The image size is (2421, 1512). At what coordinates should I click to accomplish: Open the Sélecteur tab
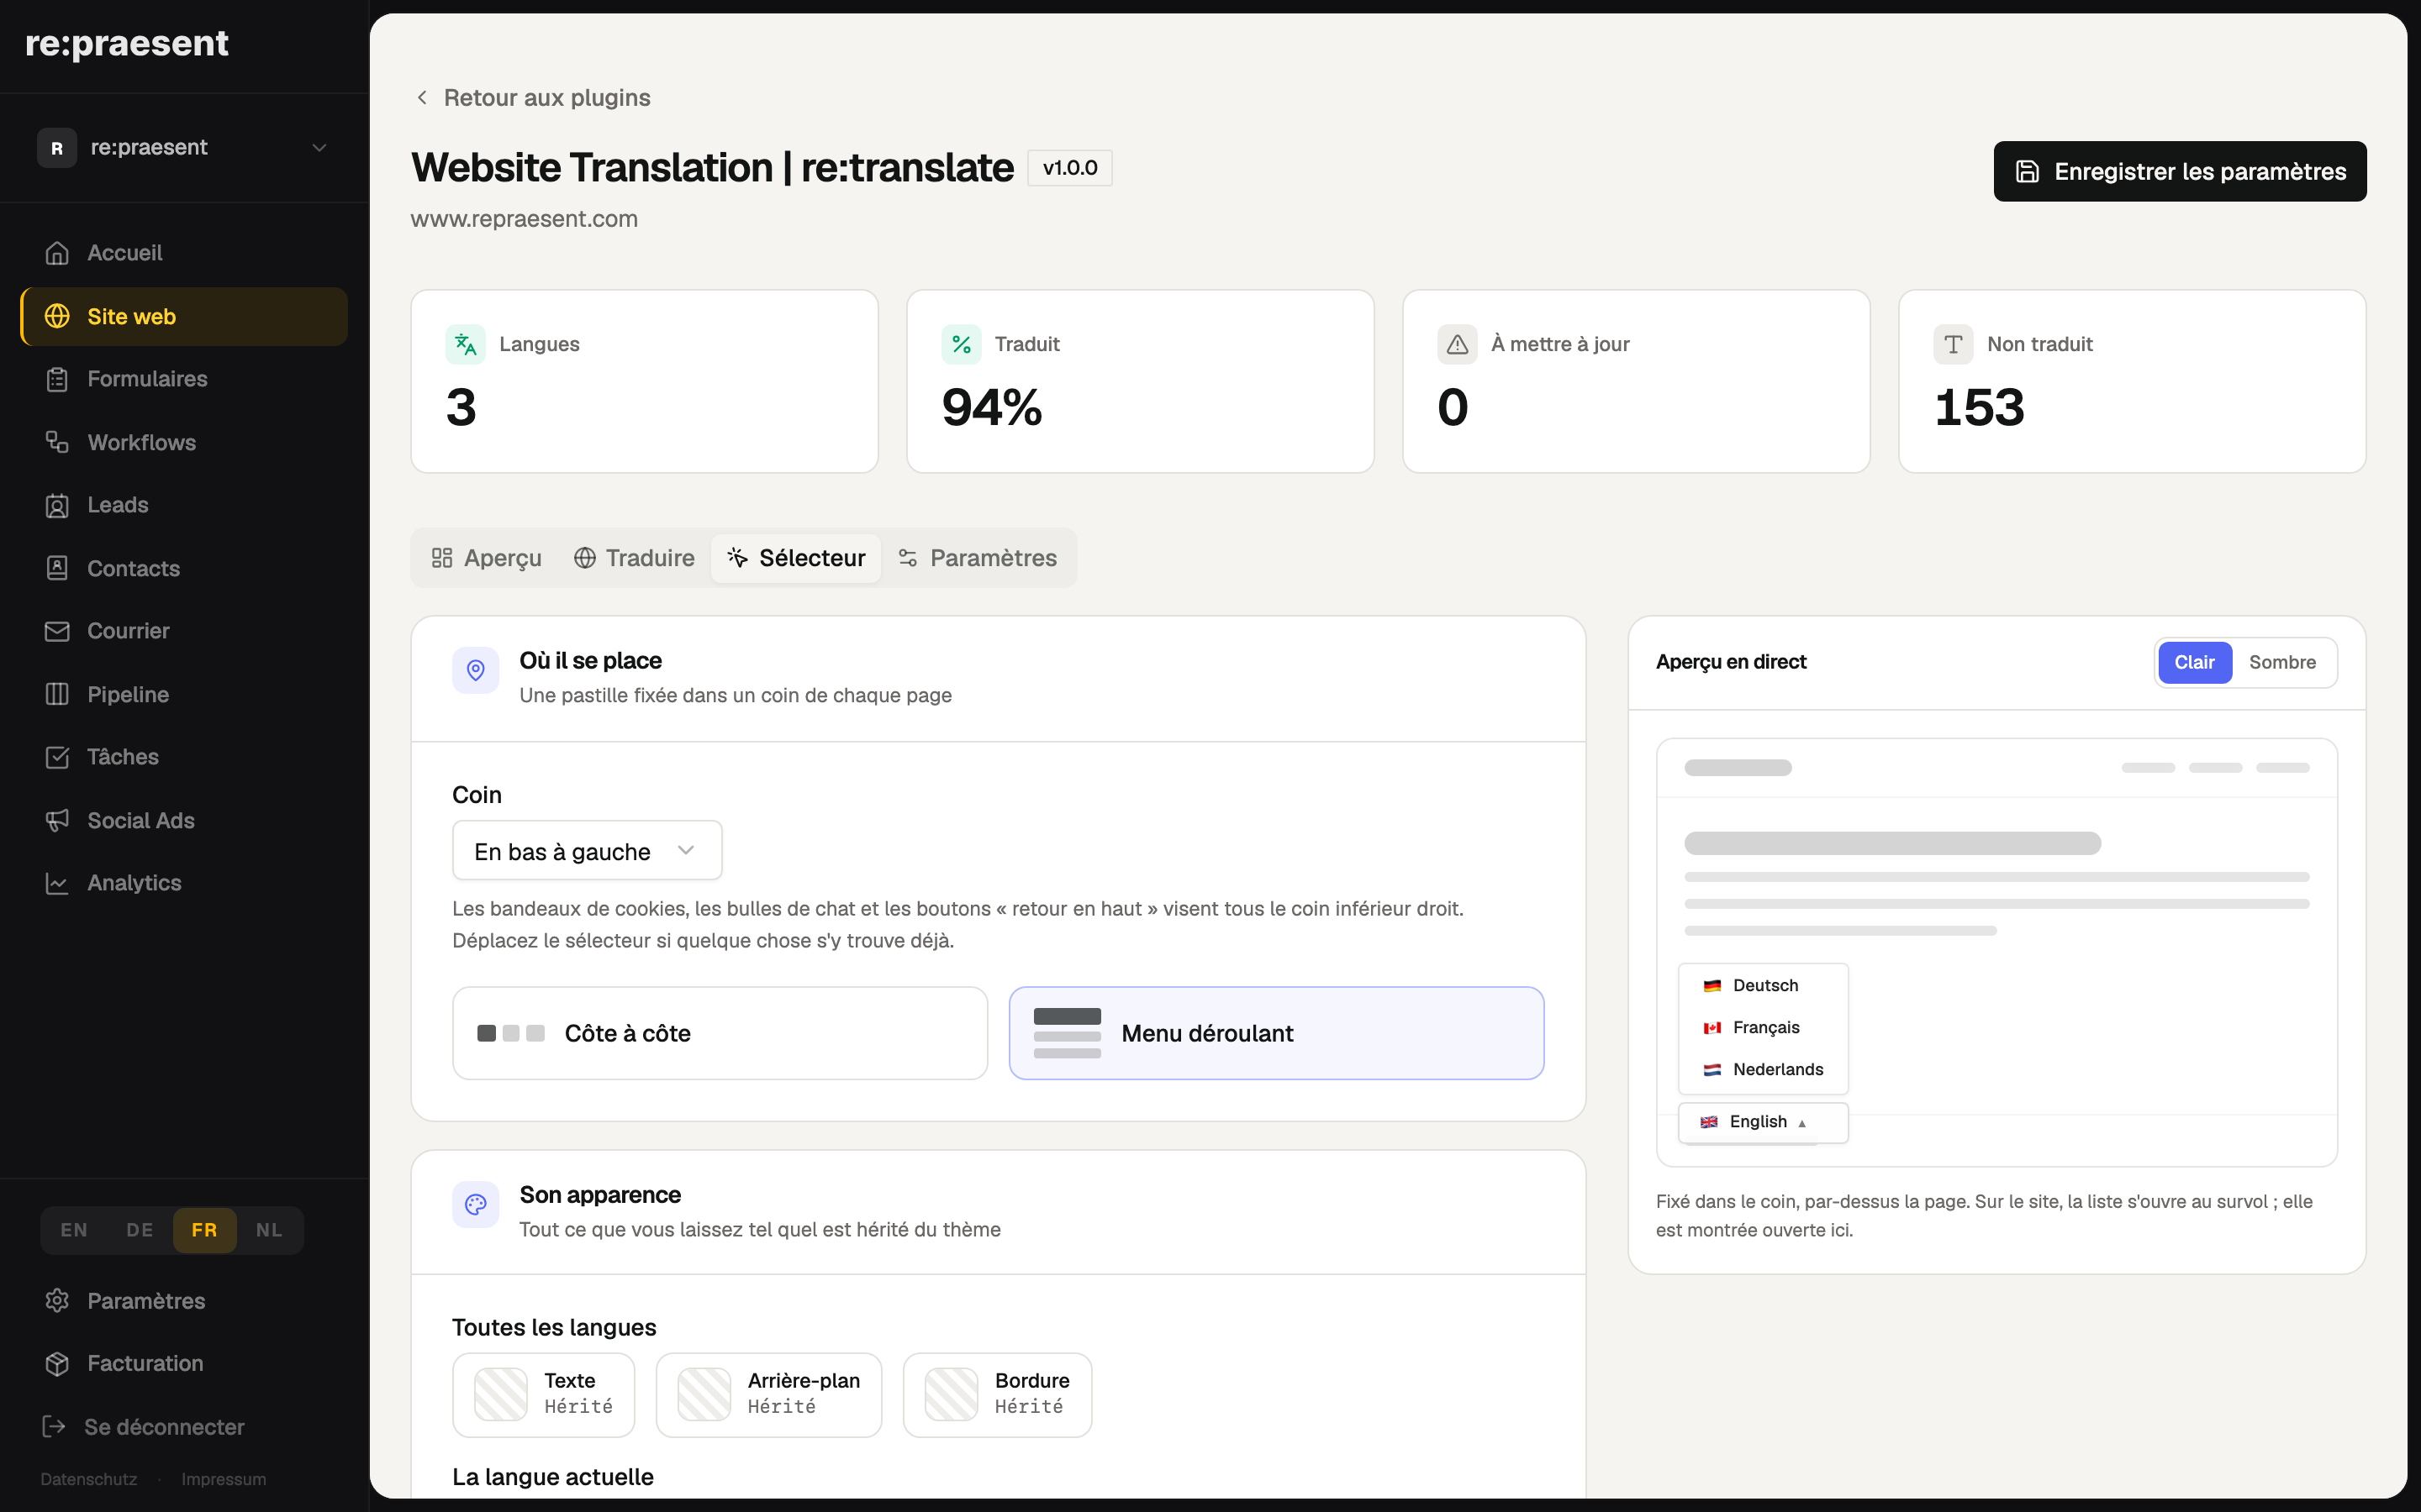[796, 558]
